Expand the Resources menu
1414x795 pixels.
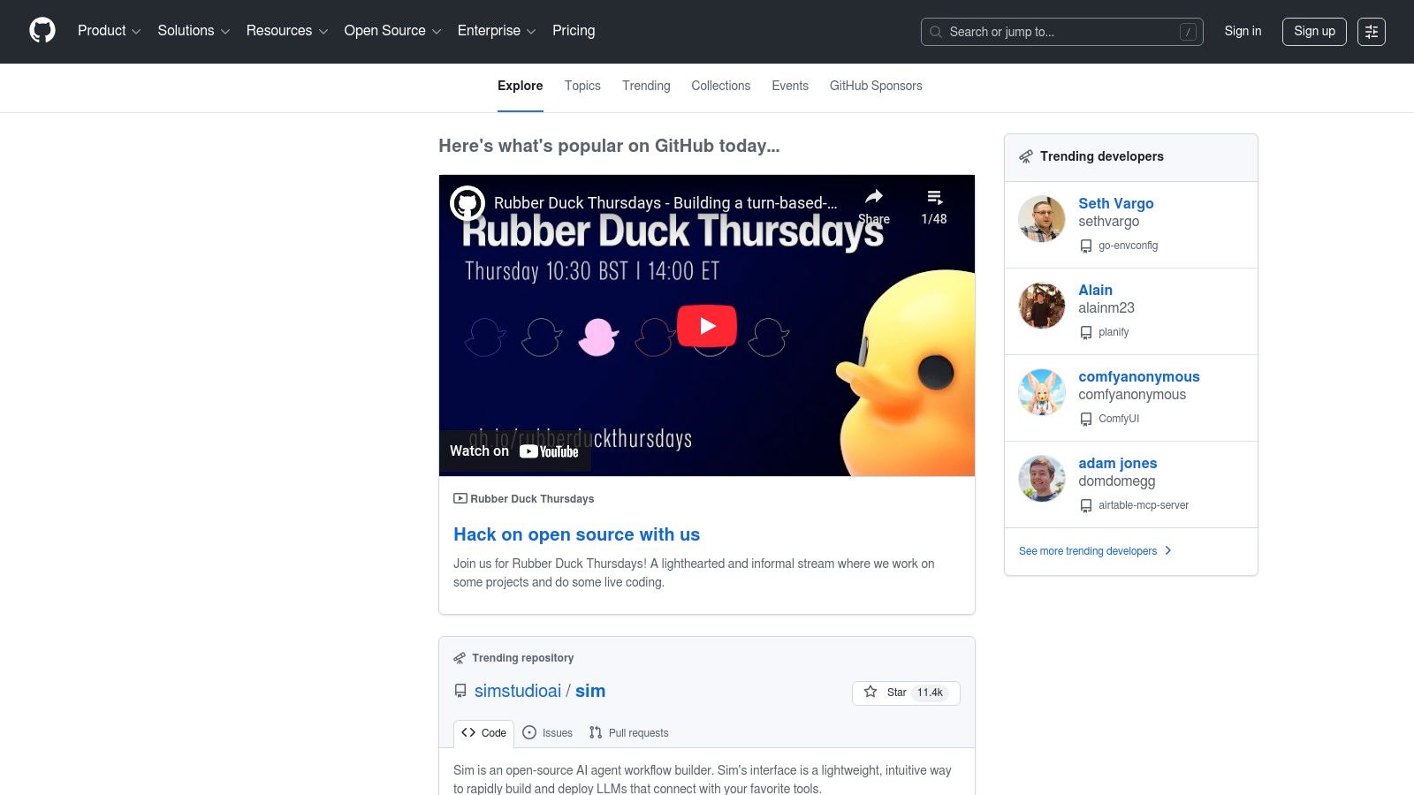click(287, 31)
